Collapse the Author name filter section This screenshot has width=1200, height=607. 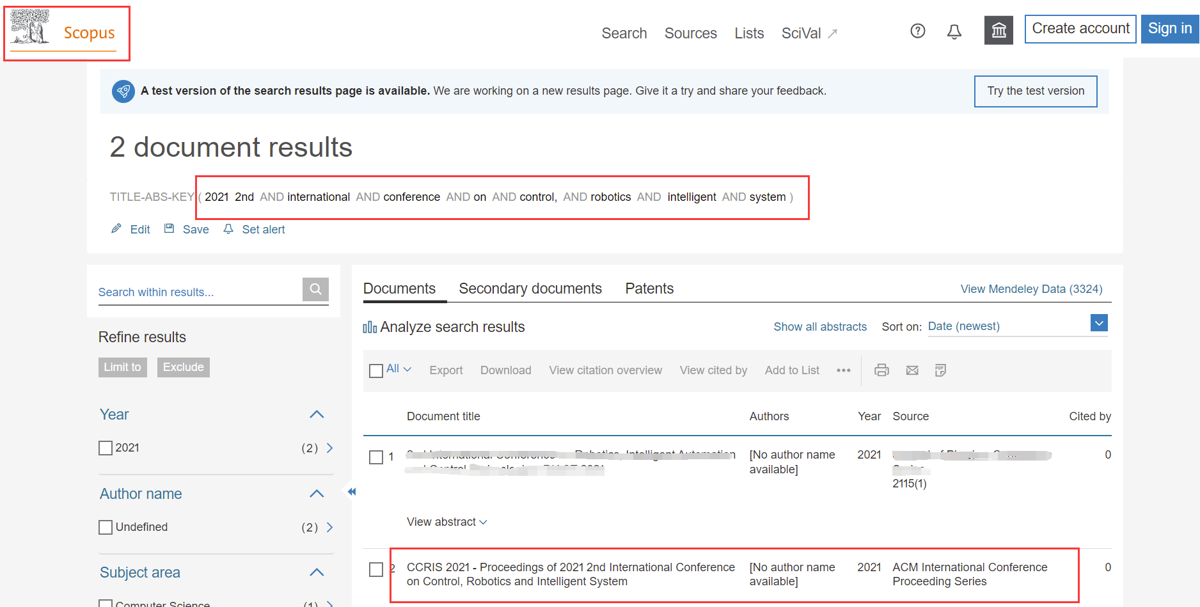click(317, 494)
